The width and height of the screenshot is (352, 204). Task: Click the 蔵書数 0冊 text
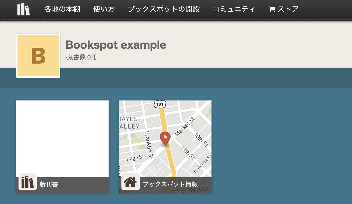click(82, 57)
